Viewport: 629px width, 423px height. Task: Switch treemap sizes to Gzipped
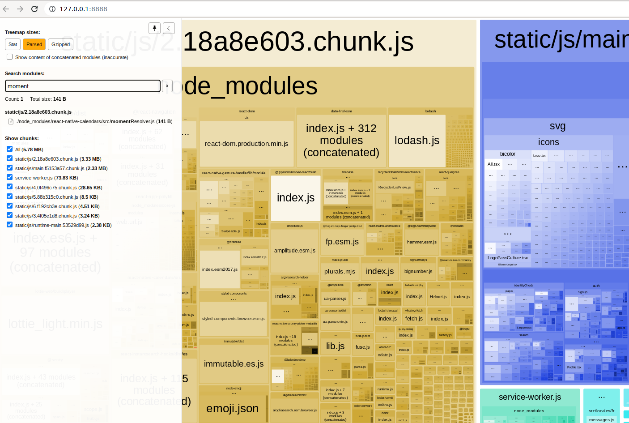(x=60, y=44)
